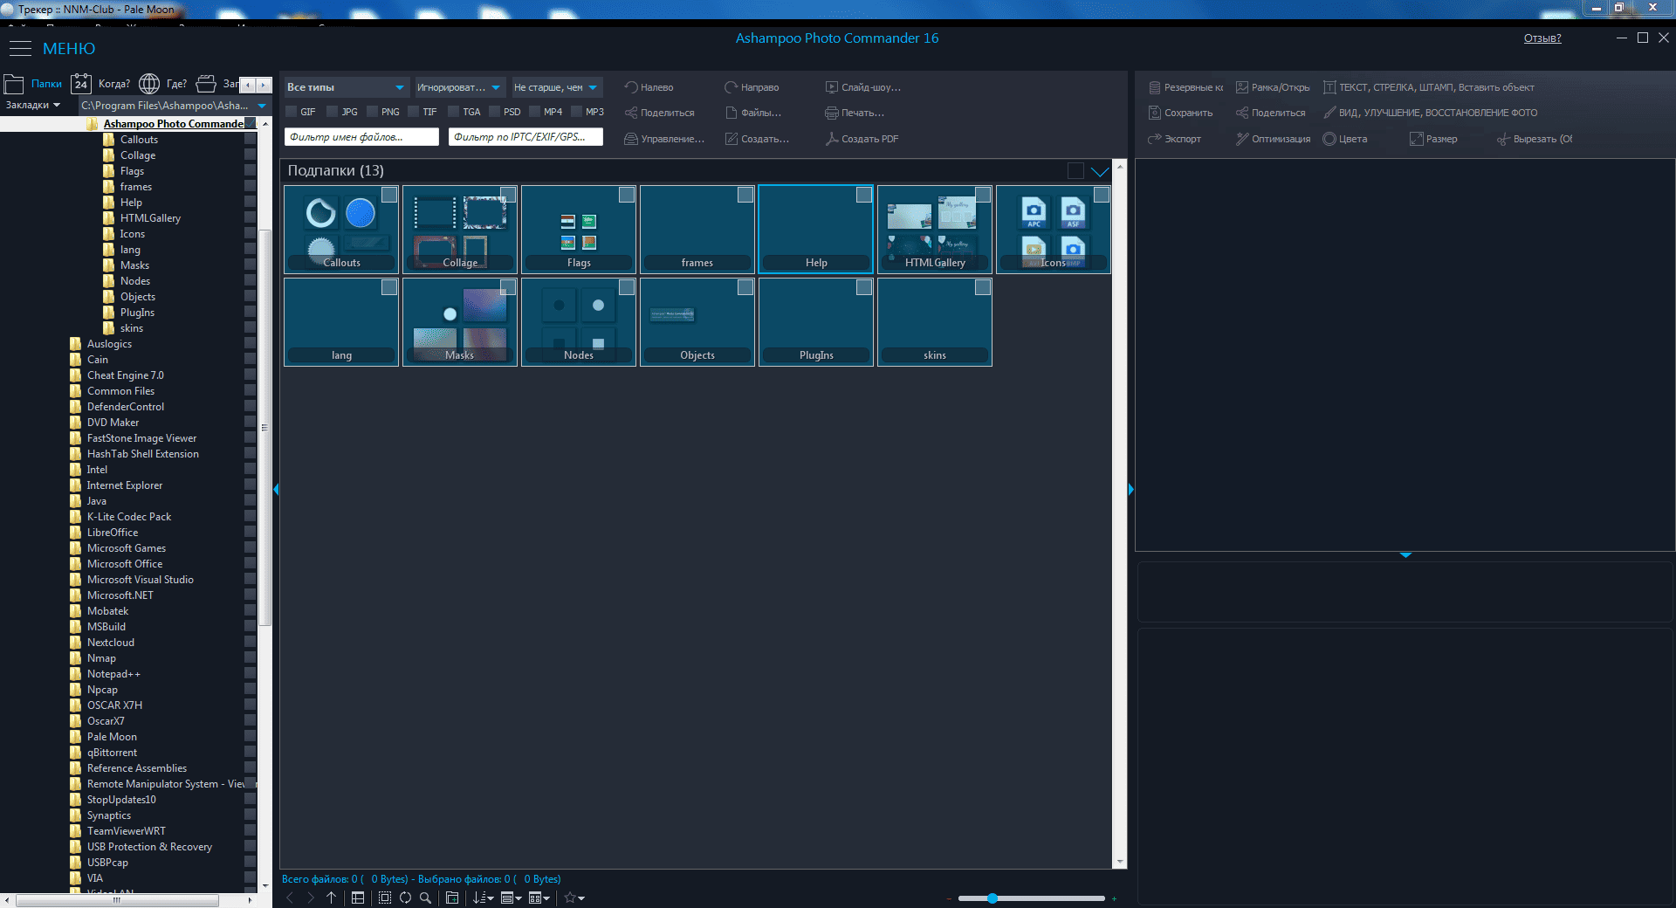
Task: Click Создать PDF
Action: (862, 139)
